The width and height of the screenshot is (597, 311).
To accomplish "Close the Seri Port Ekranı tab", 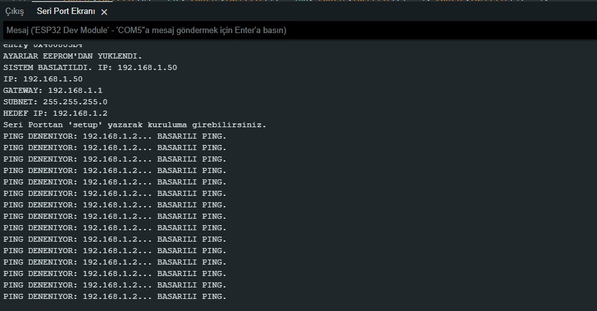I will pyautogui.click(x=104, y=12).
